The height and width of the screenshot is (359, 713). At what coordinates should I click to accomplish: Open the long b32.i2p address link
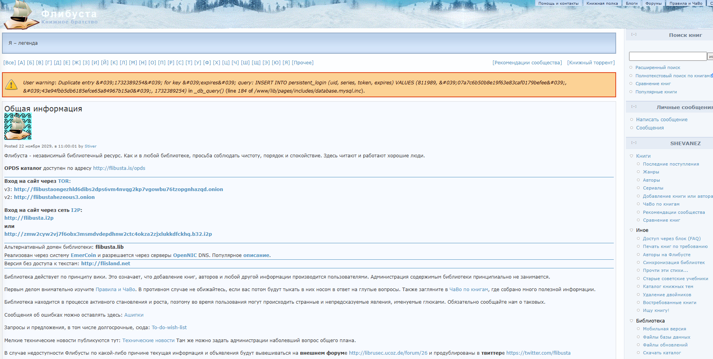coord(108,234)
